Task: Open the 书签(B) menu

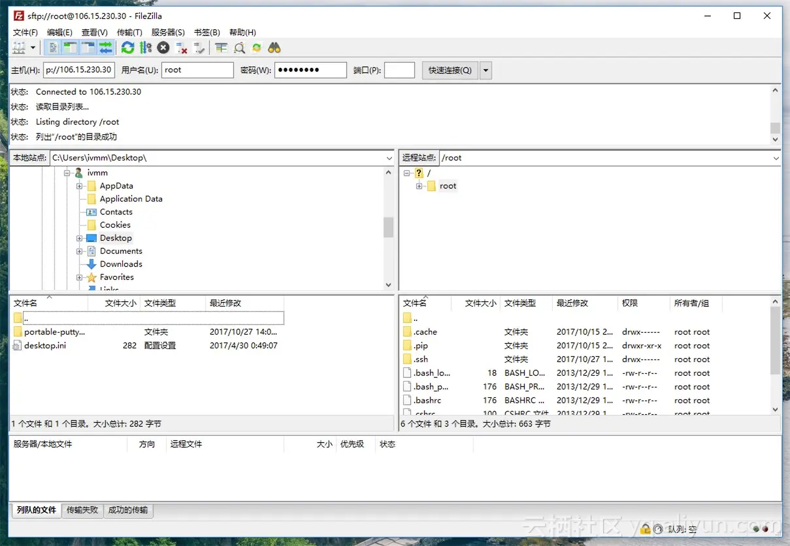Action: click(x=207, y=32)
